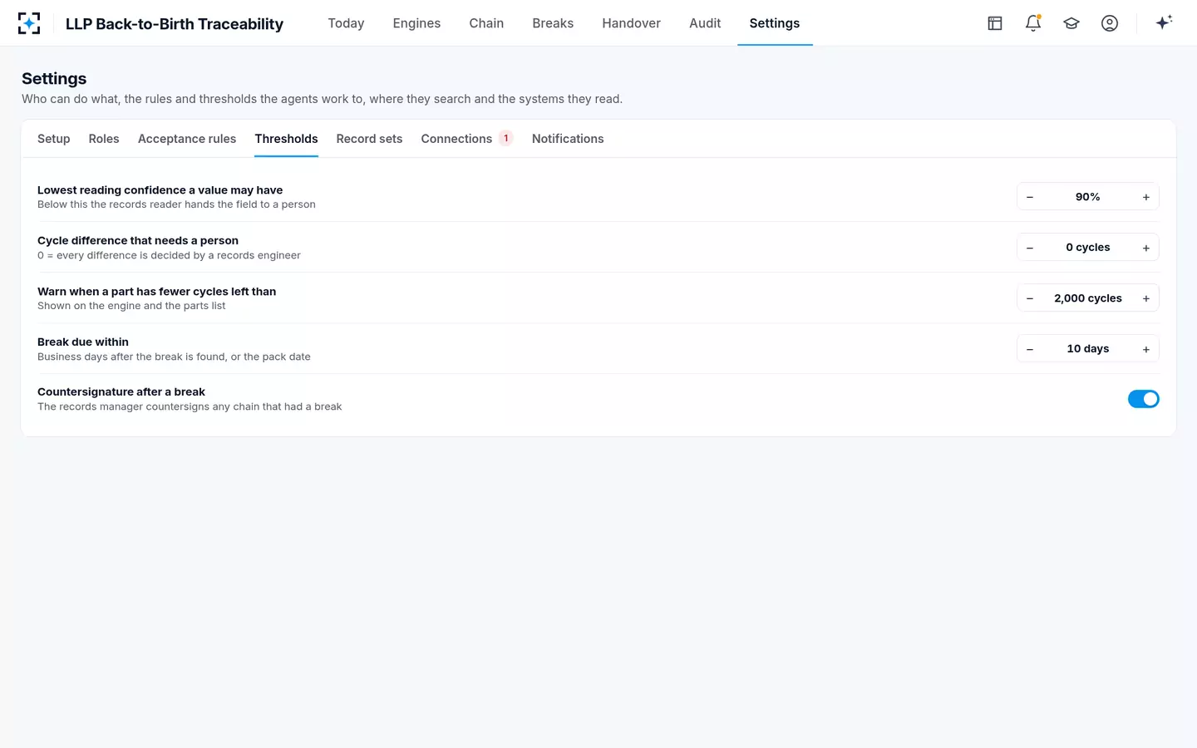Open the Audit page

pyautogui.click(x=705, y=23)
